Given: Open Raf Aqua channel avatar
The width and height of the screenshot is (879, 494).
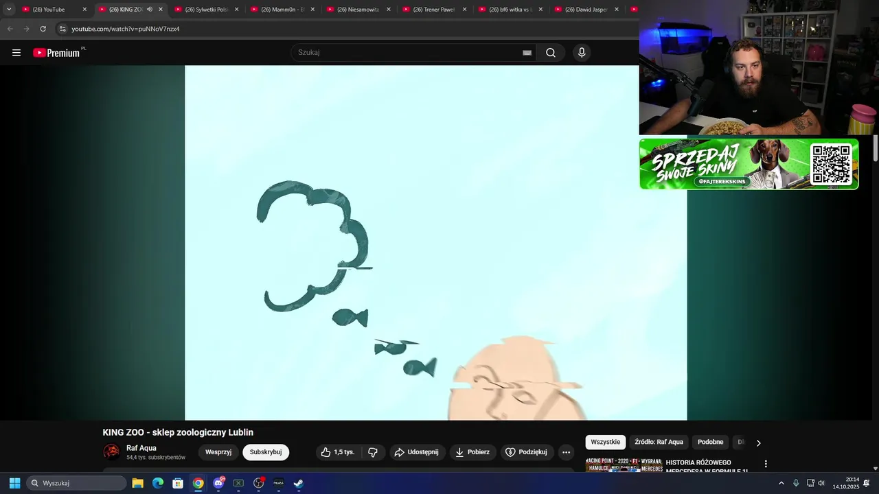Looking at the screenshot, I should 111,451.
